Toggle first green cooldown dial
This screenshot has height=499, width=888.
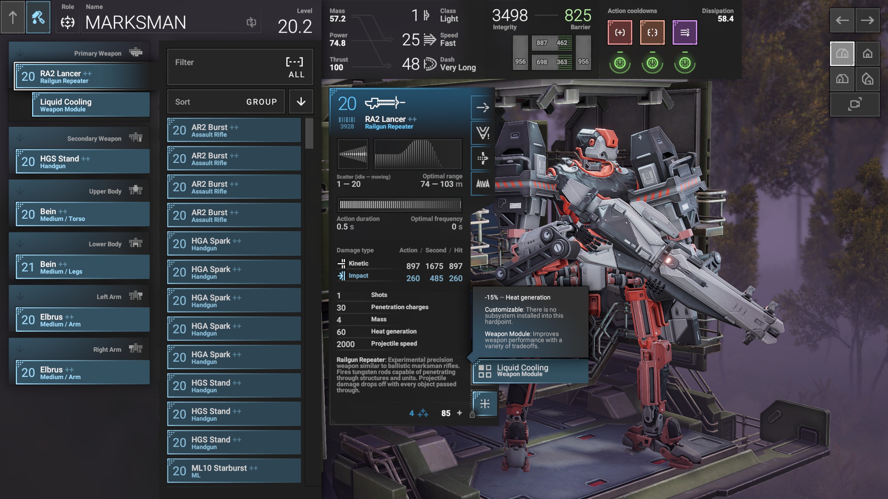pos(620,63)
